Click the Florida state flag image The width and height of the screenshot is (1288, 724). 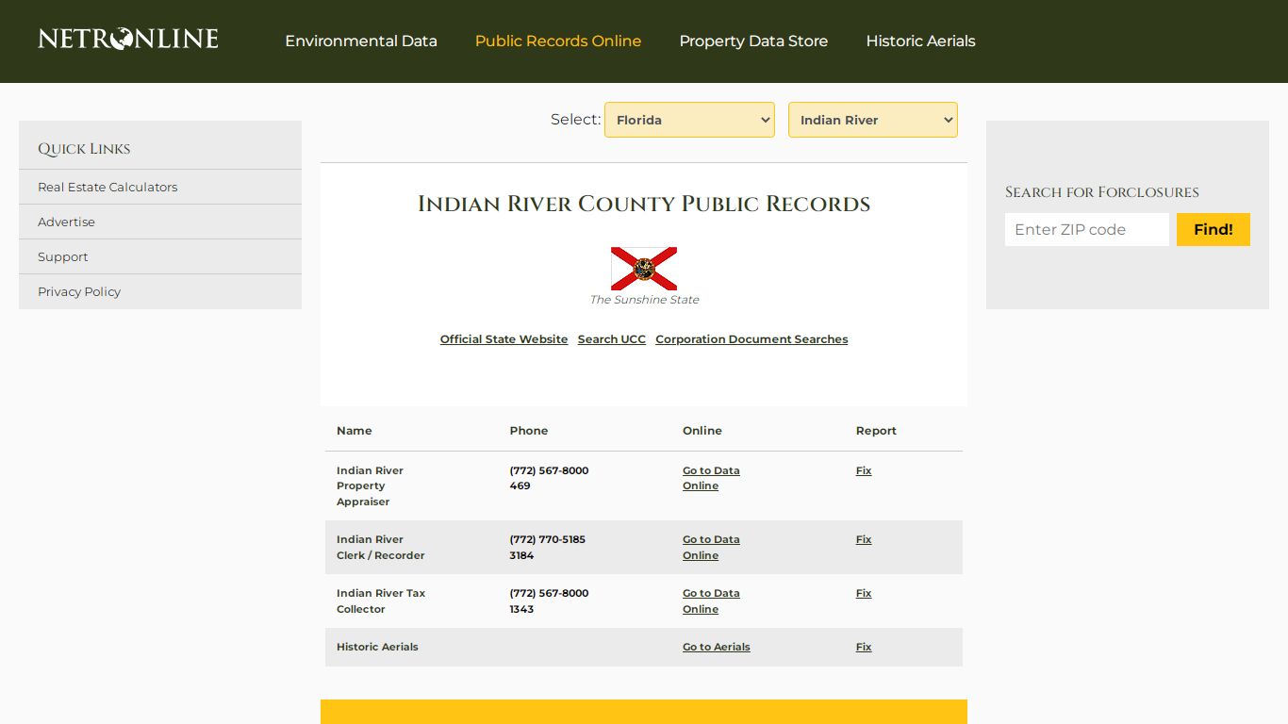[644, 269]
